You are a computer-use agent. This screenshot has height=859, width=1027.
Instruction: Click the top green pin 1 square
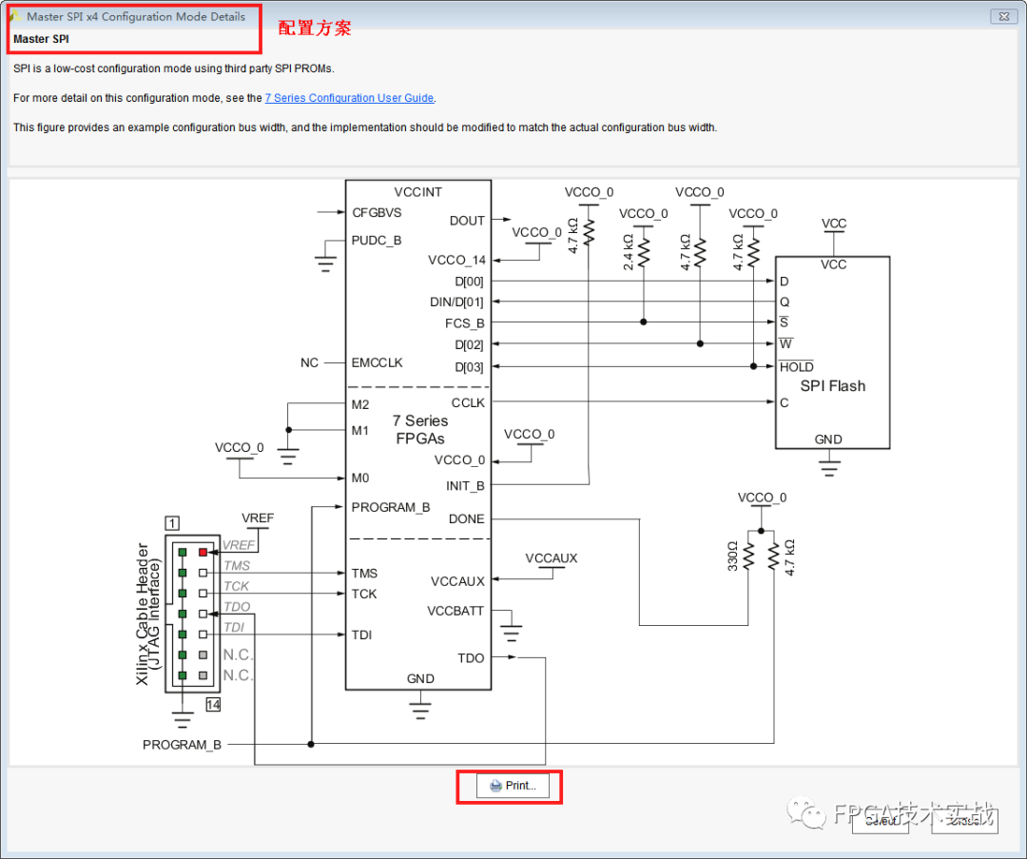(x=183, y=552)
